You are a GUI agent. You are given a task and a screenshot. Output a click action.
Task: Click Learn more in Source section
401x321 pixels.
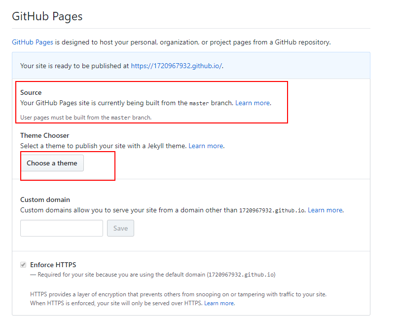(x=253, y=103)
